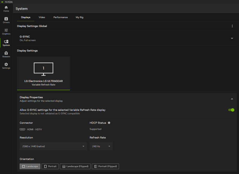Screen dimensions: 239x174
Task: Click the LG Electronics LG ULTRAGEAR label
Action: pos(43,81)
